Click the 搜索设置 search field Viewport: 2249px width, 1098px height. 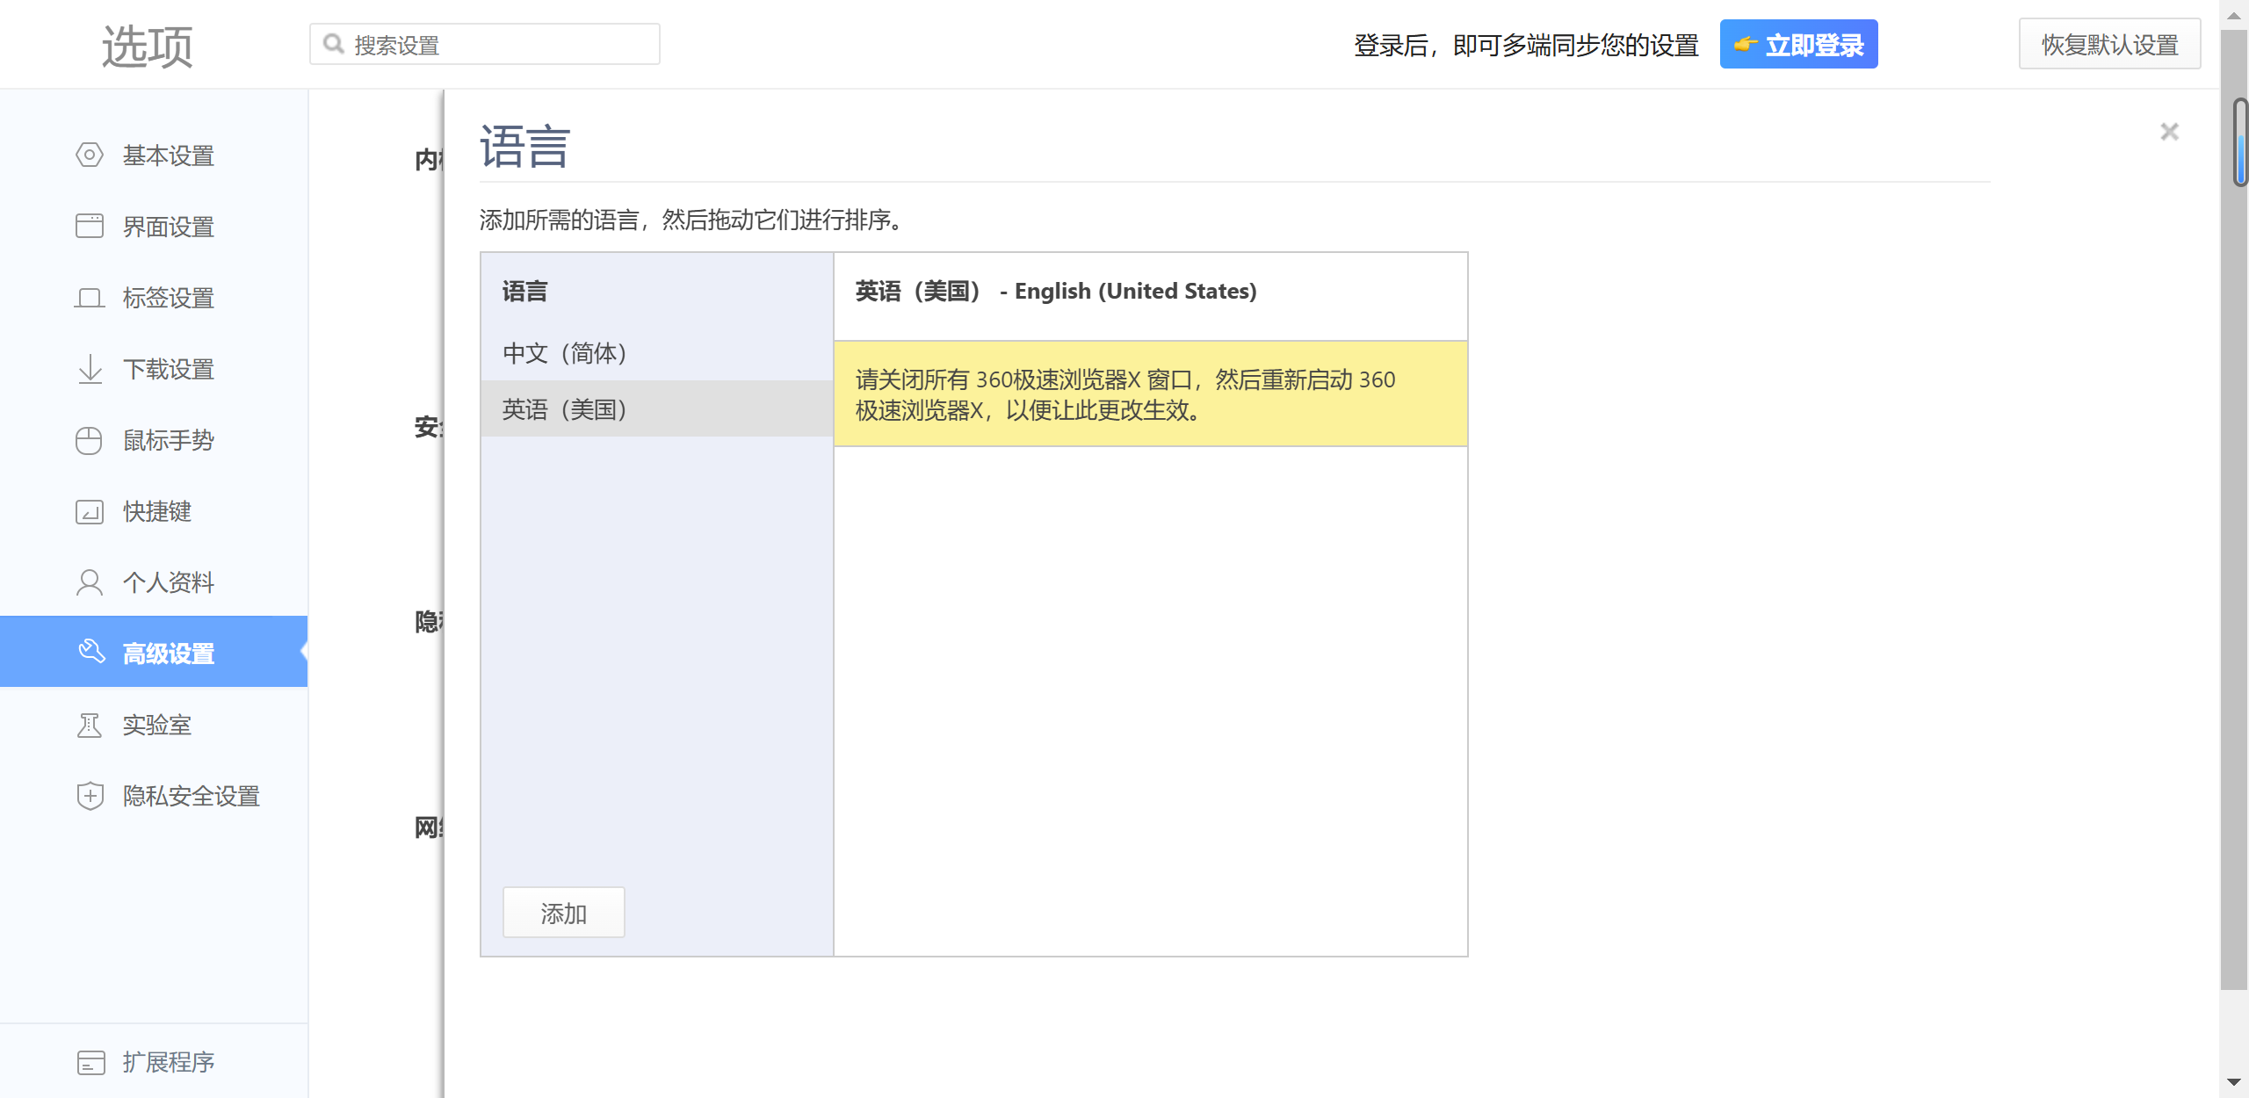[x=485, y=44]
